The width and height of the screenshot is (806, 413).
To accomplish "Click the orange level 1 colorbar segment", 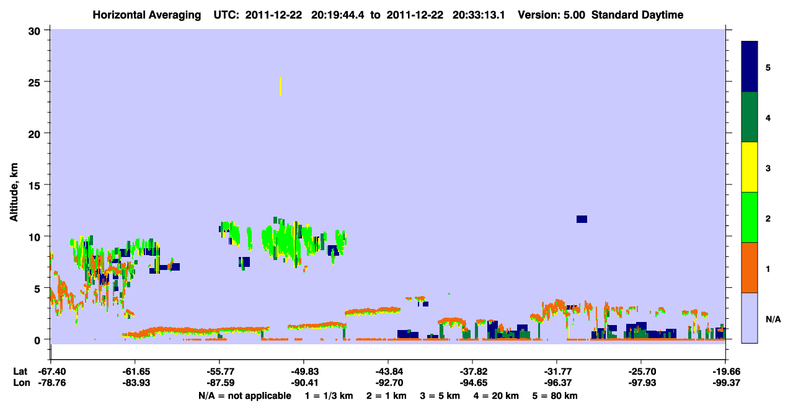I will [750, 267].
